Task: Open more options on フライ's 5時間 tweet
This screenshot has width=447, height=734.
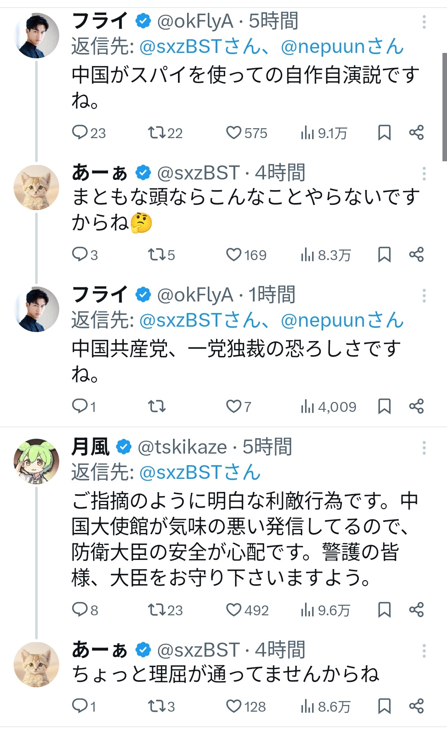Action: pos(424,22)
